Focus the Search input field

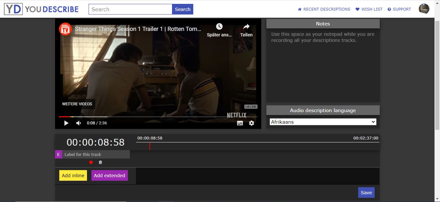[130, 9]
